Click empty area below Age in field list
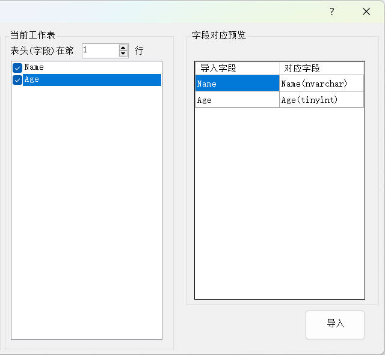 (86, 211)
